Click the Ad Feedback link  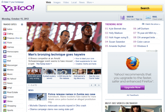coord(133,95)
